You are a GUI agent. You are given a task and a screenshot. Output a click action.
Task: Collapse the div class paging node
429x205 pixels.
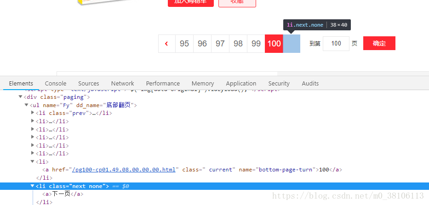[21, 97]
